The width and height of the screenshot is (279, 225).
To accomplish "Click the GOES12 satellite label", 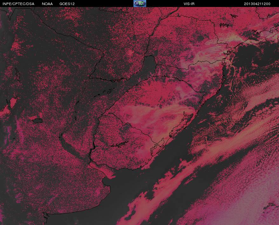I will (x=67, y=4).
